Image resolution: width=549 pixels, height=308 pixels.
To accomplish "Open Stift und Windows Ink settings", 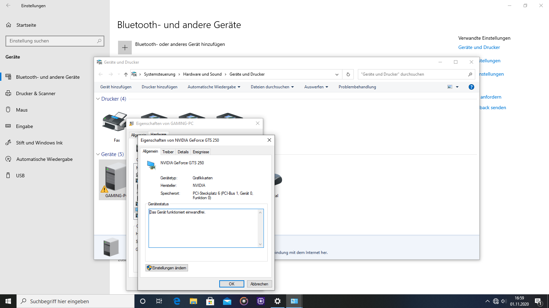I will click(x=39, y=142).
